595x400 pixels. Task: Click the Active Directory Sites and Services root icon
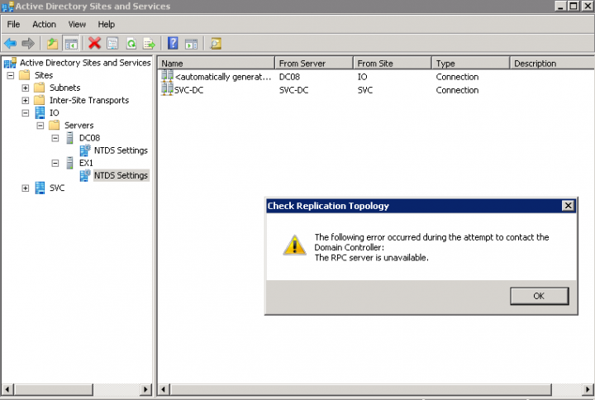10,63
